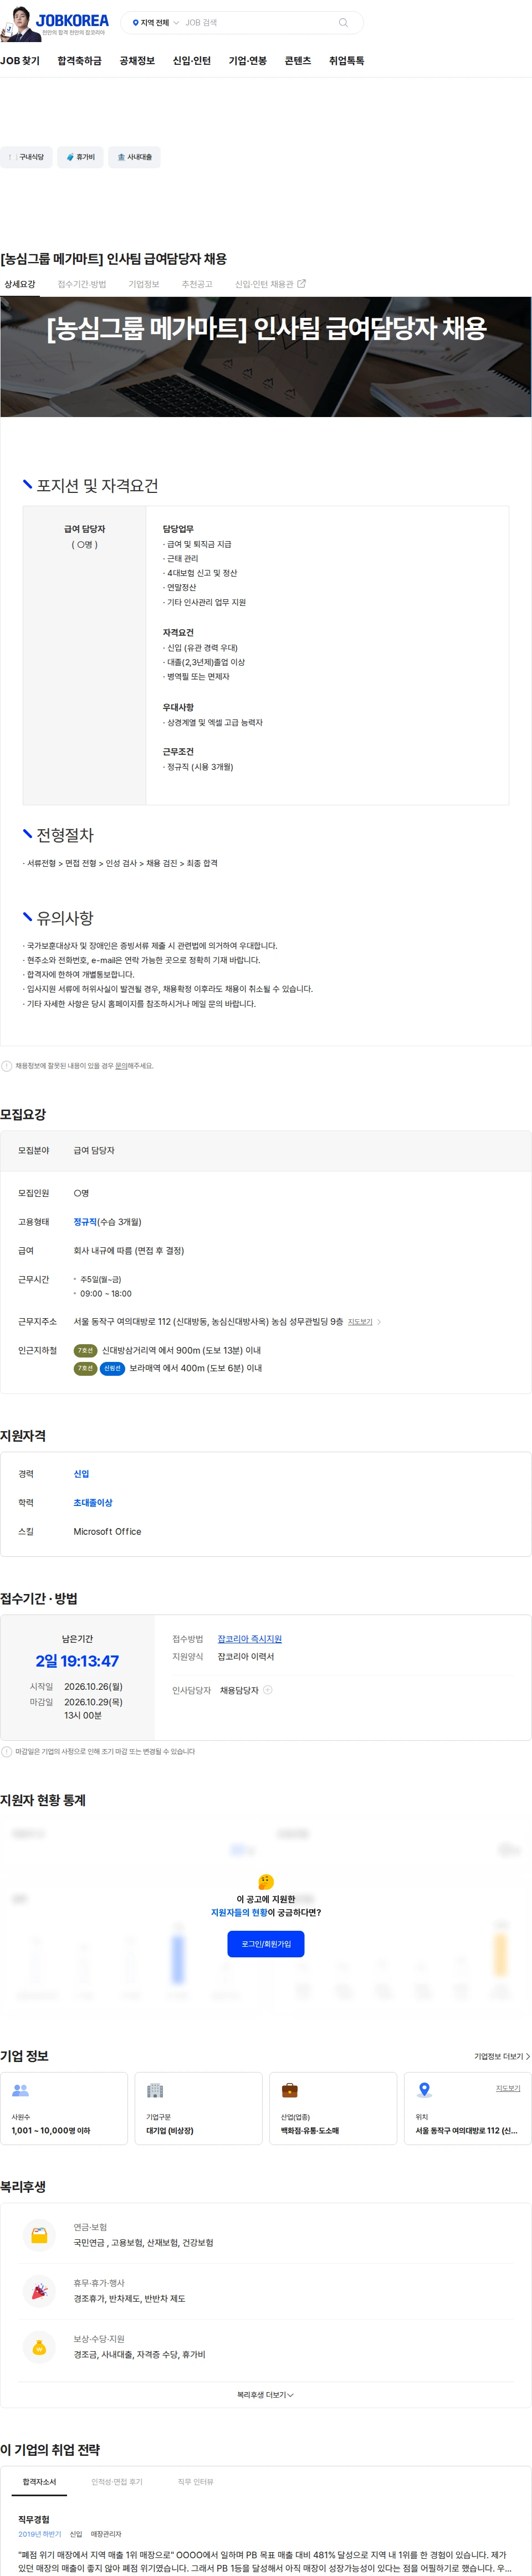Open the JOB 찾기 menu

(x=20, y=61)
